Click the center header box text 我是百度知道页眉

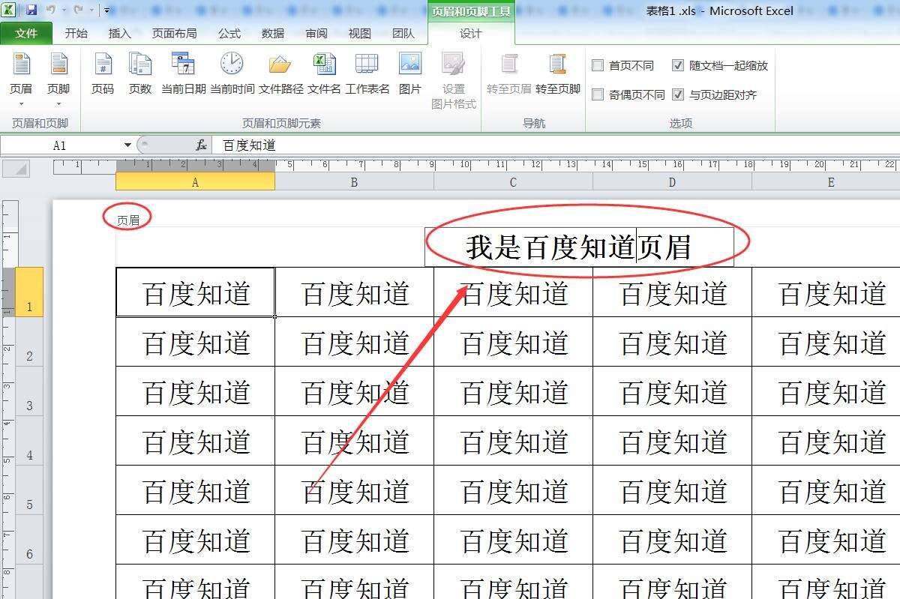coord(578,247)
